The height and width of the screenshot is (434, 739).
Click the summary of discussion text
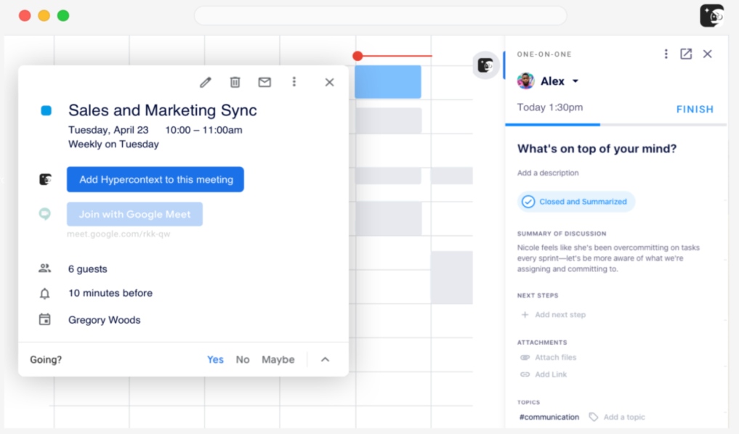pos(608,258)
